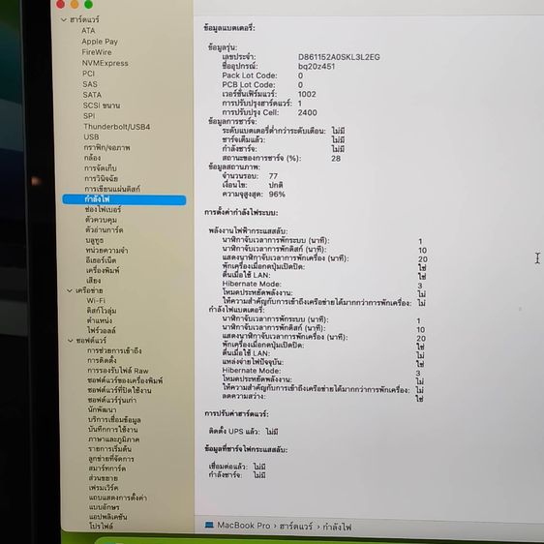
Task: Show บลูทูธ information
Action: (94, 240)
